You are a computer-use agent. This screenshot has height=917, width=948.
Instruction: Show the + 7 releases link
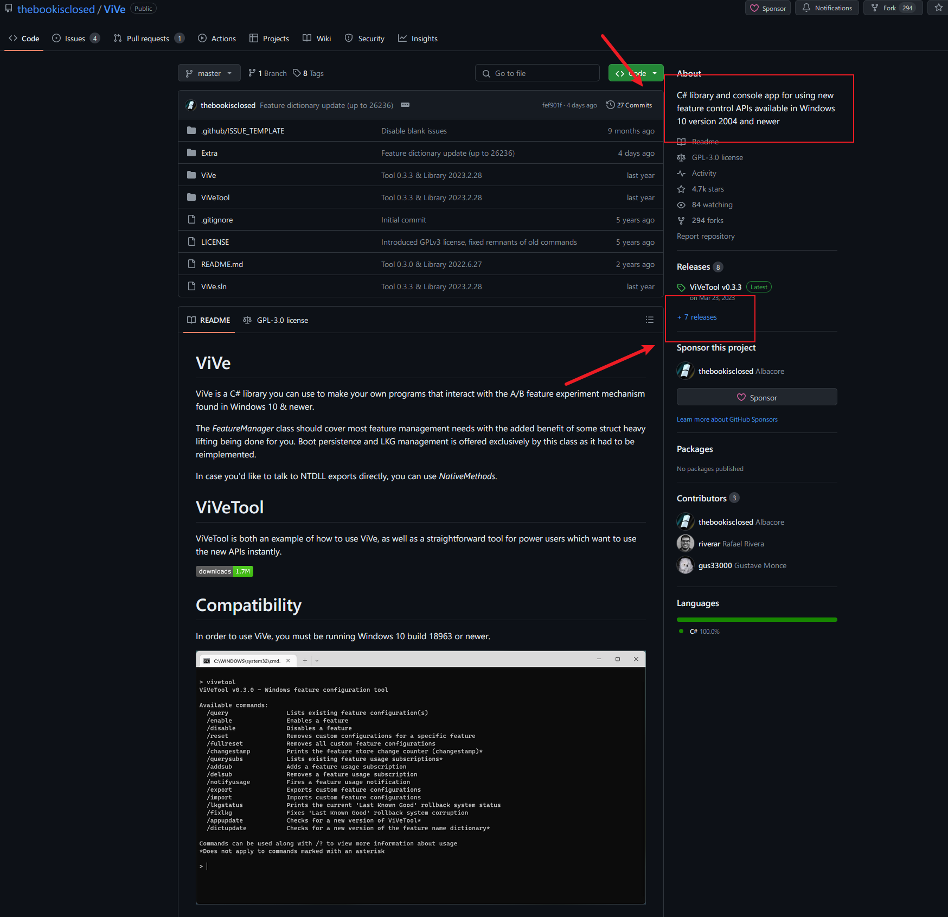[x=697, y=317]
